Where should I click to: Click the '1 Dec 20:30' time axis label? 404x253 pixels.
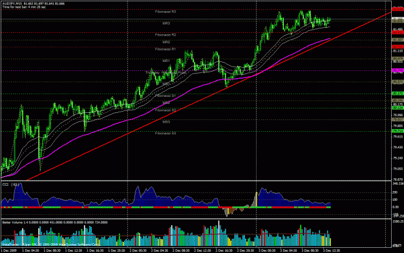tap(117, 250)
